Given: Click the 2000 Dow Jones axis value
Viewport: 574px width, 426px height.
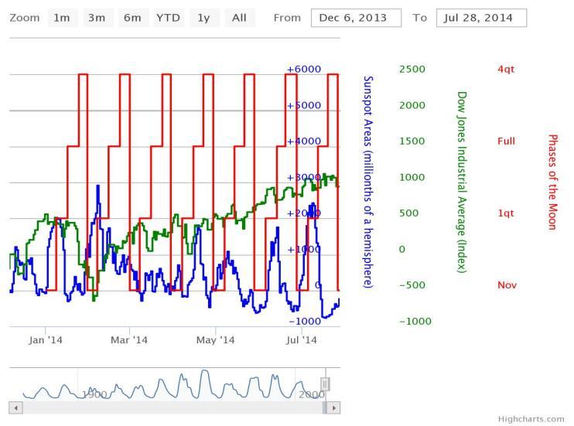Looking at the screenshot, I should 412,105.
